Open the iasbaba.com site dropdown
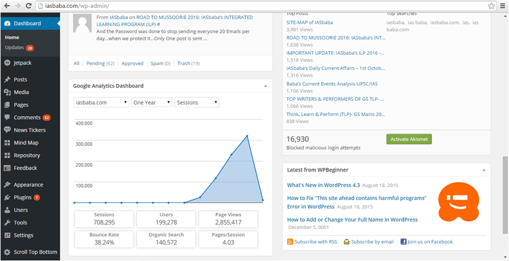Viewport: 509px width, 261px height. pos(101,103)
